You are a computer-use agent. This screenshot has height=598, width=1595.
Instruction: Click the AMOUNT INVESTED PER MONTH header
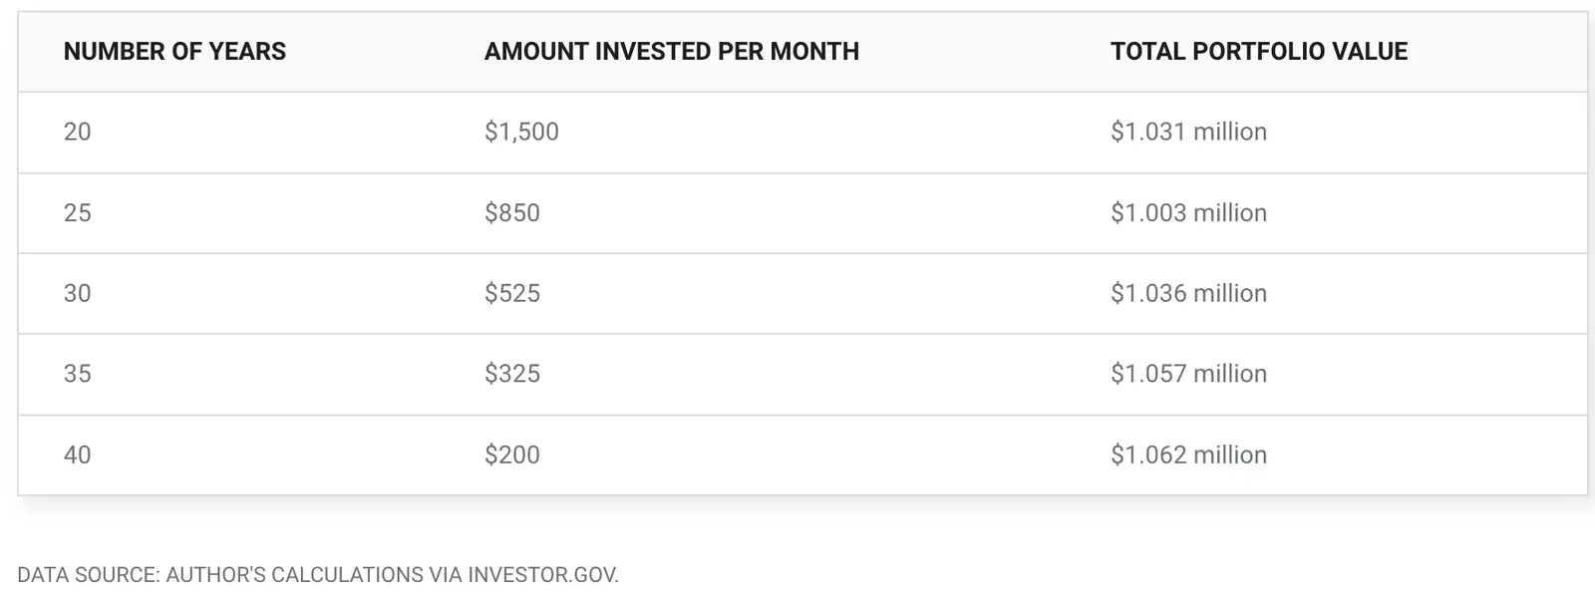pos(672,52)
